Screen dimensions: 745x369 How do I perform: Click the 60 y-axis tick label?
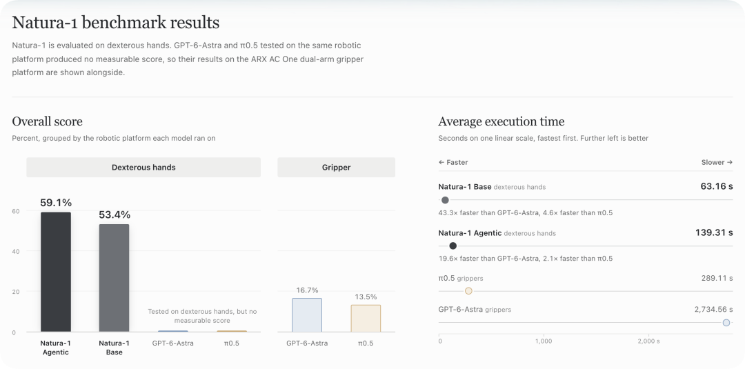16,211
